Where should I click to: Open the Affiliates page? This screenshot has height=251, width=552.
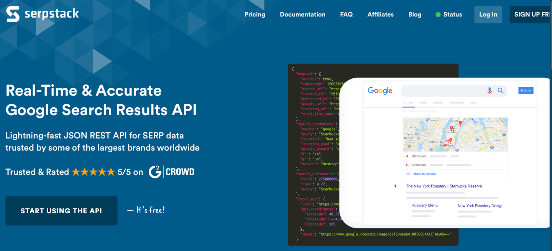point(381,14)
